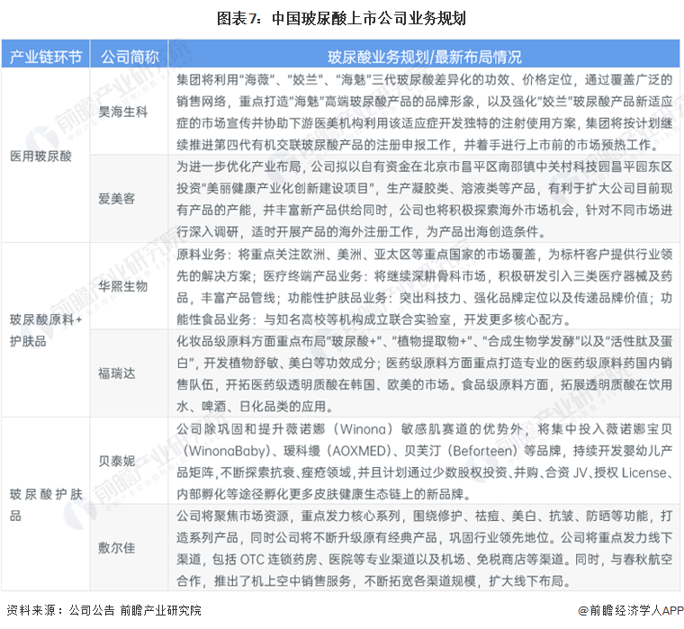
Task: Click the 敷尔佳 company cell
Action: [x=129, y=548]
